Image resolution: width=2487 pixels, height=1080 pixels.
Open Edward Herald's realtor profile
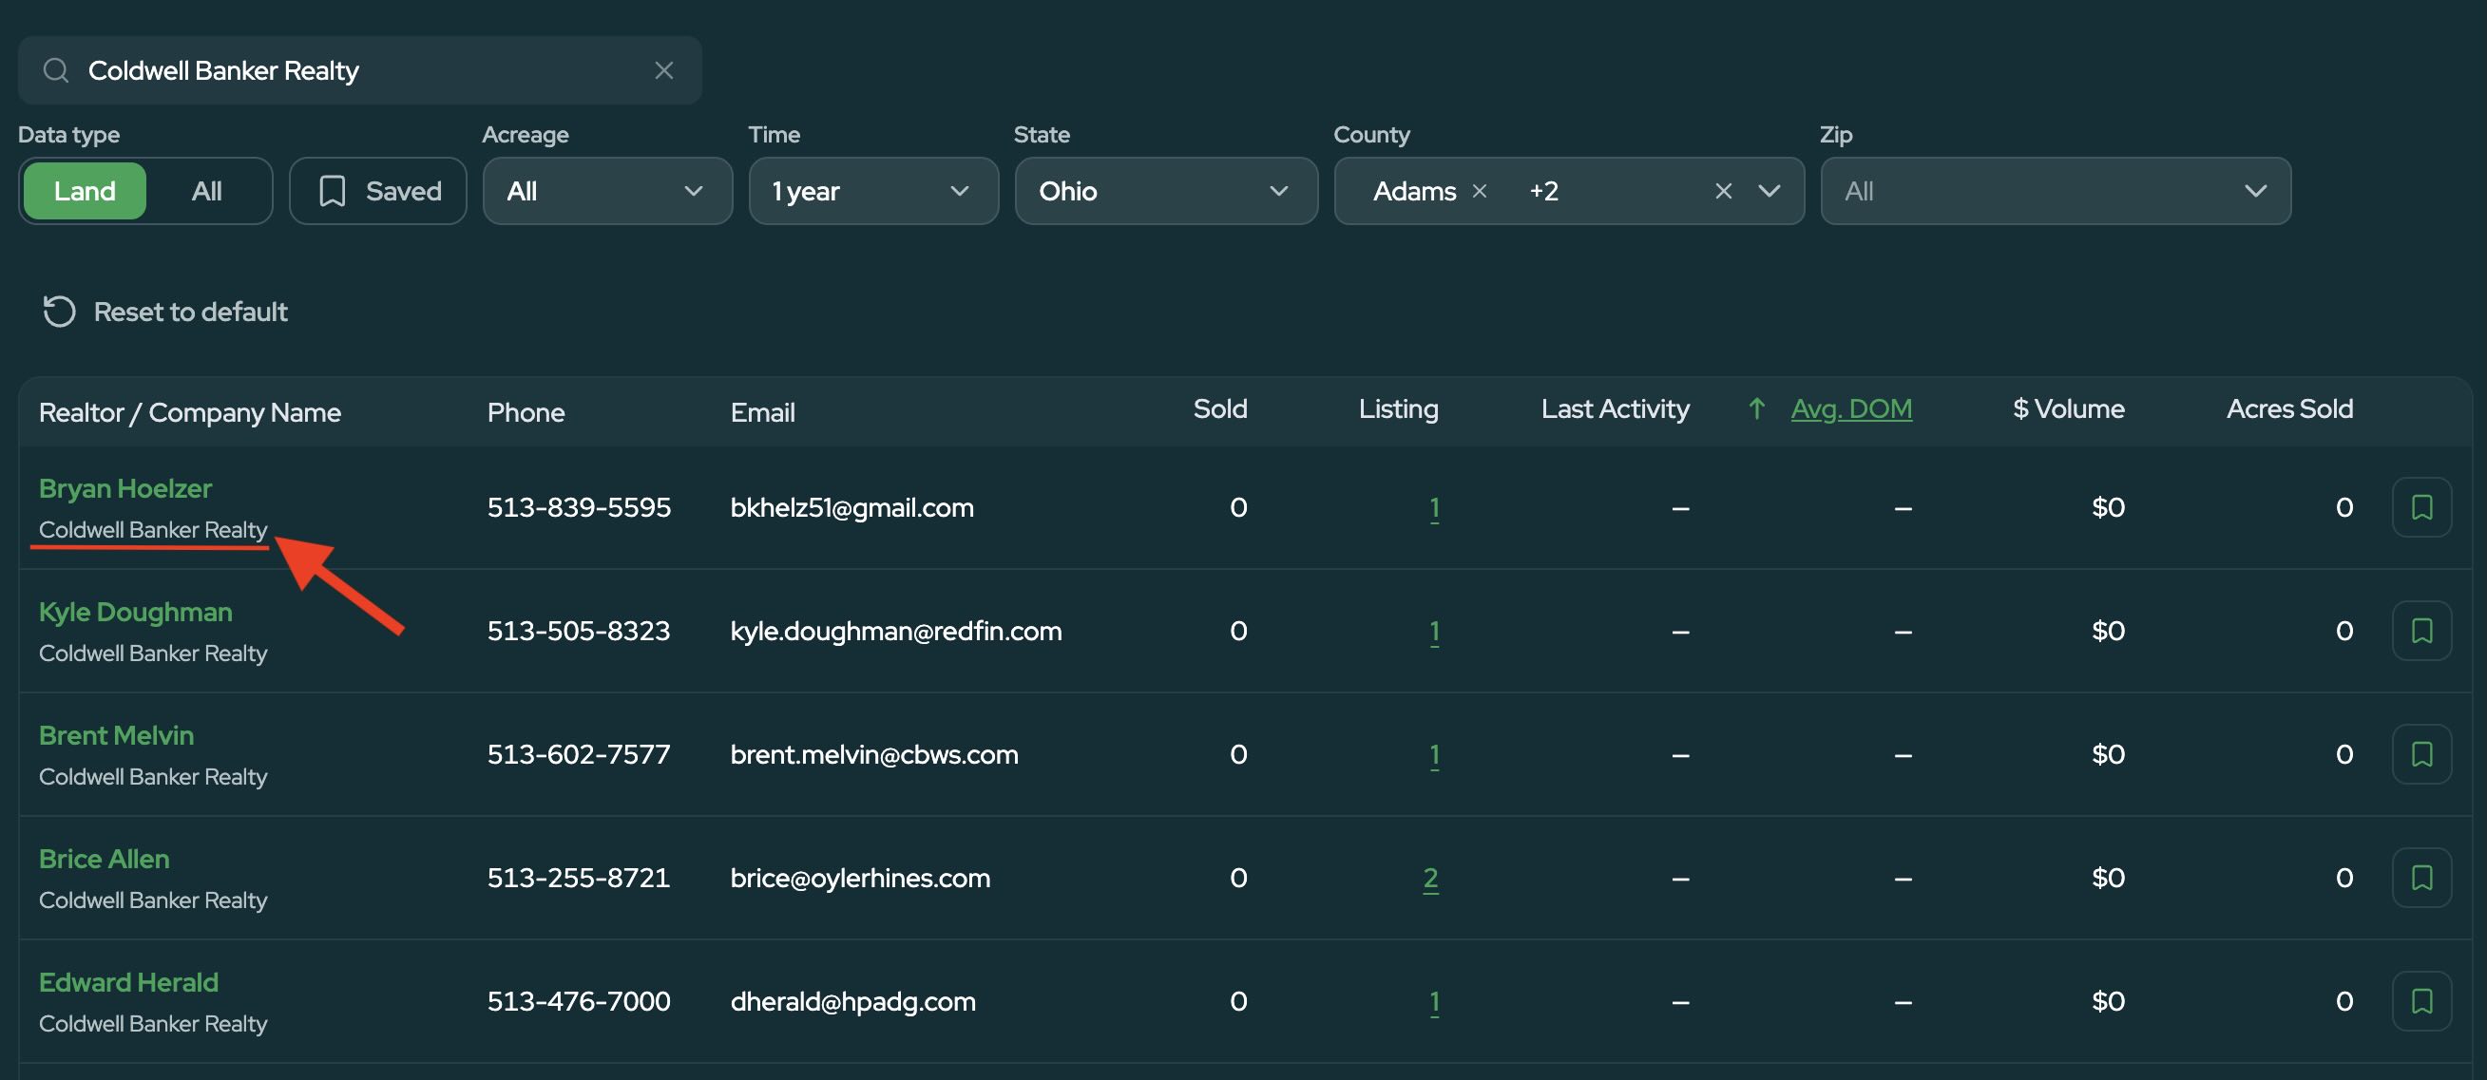pyautogui.click(x=128, y=982)
